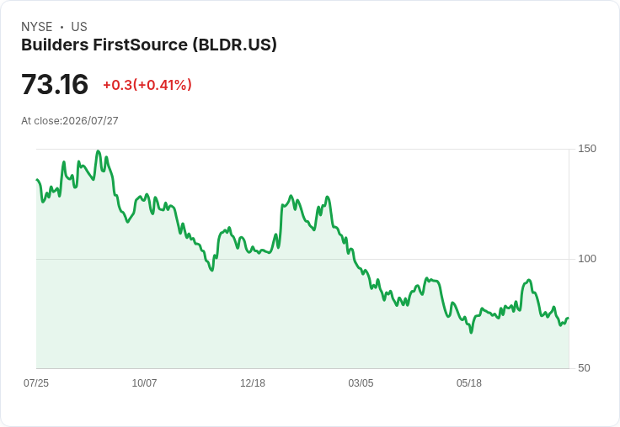
Task: Click the At close:2026/07/27 timestamp
Action: point(70,121)
